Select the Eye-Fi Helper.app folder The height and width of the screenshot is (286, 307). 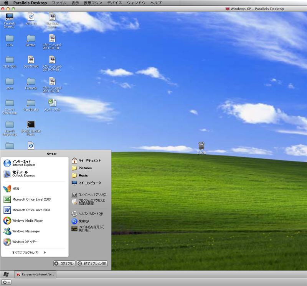[10, 128]
